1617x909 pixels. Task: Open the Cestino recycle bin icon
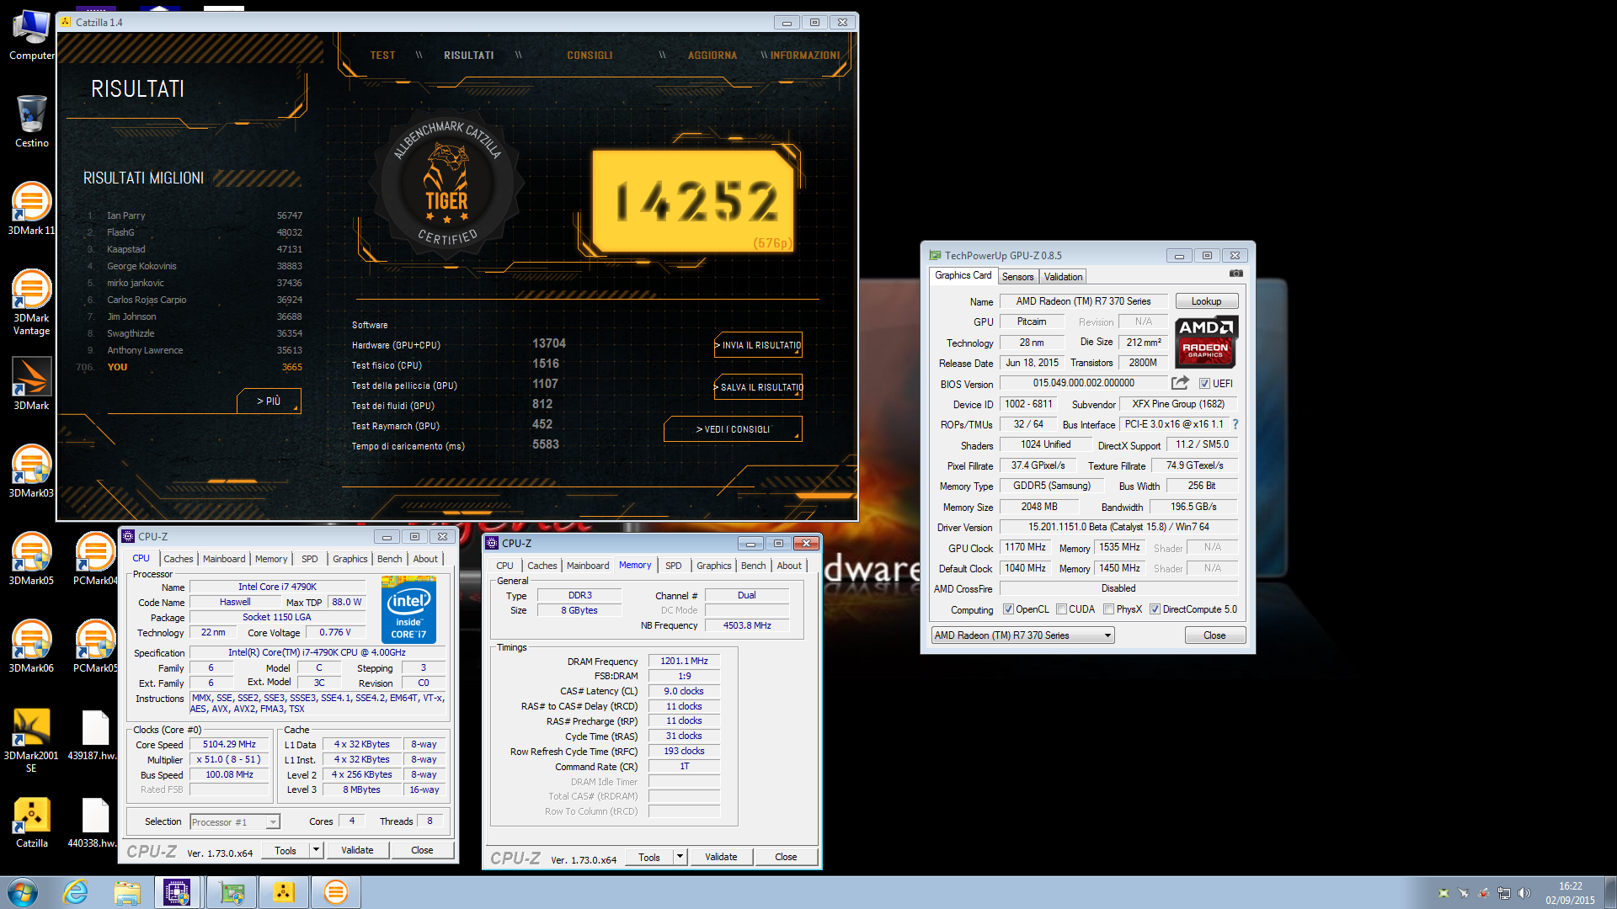[x=31, y=122]
